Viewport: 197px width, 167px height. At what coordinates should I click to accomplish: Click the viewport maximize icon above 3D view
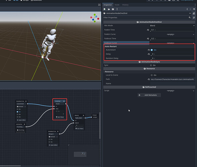tap(100, 5)
